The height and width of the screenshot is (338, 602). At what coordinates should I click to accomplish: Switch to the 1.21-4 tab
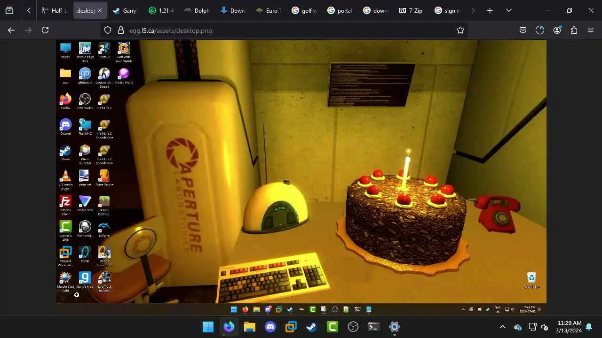pos(161,10)
